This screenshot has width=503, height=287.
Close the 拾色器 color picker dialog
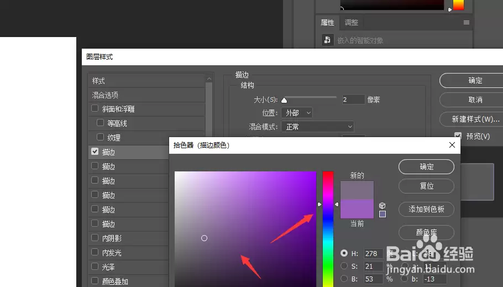(452, 145)
